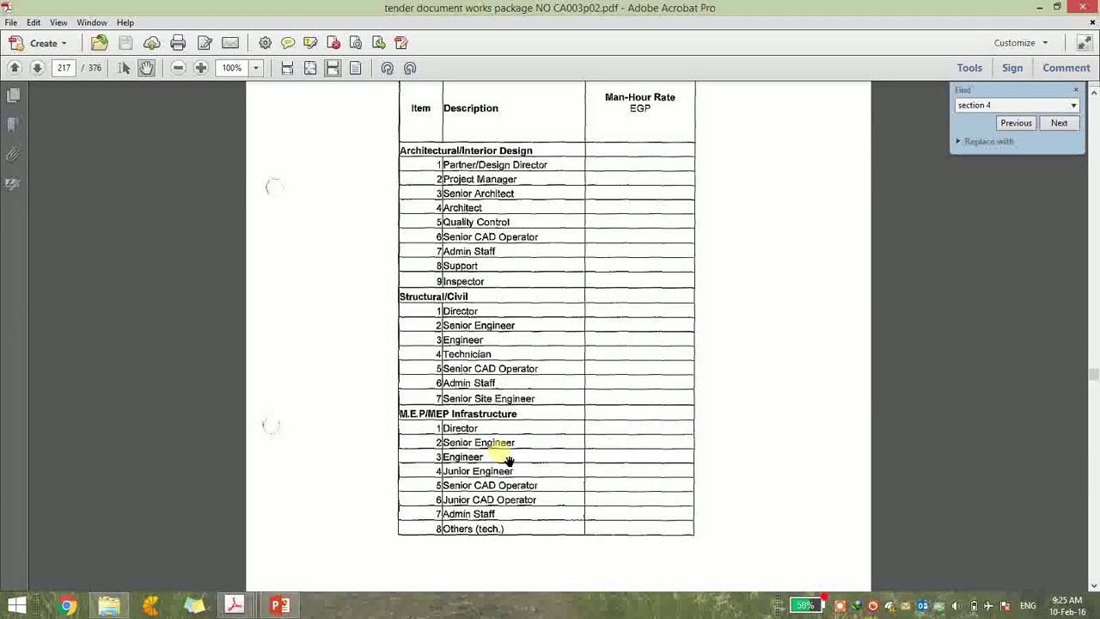Open the Attachments paperclip panel
The width and height of the screenshot is (1100, 619).
coord(13,156)
